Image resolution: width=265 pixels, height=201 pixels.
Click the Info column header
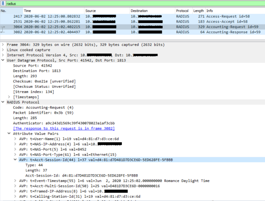click(x=235, y=11)
